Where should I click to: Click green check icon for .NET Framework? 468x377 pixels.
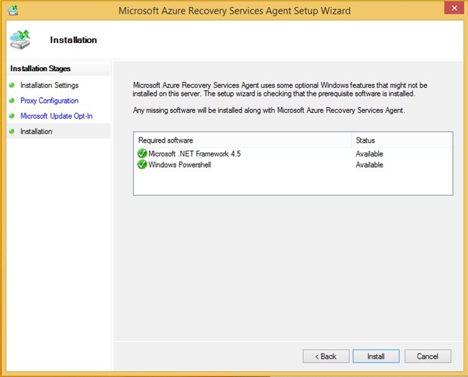[x=142, y=153]
